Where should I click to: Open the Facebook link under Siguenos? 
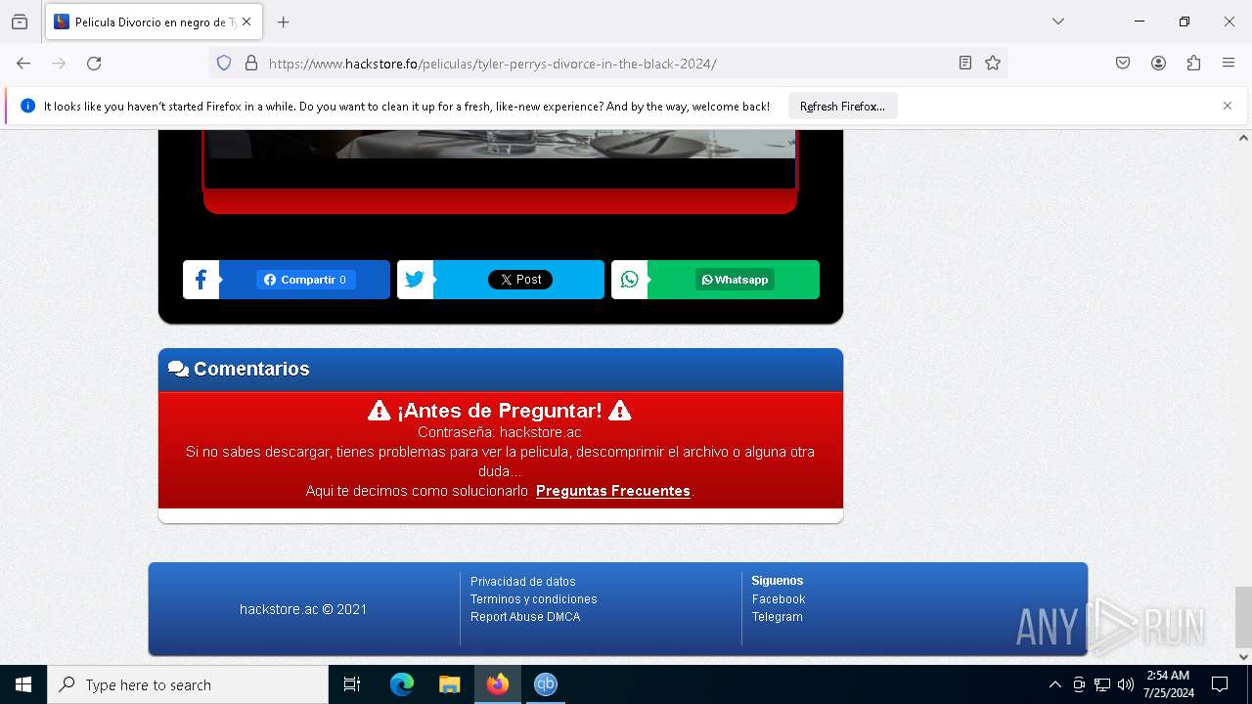(x=779, y=599)
